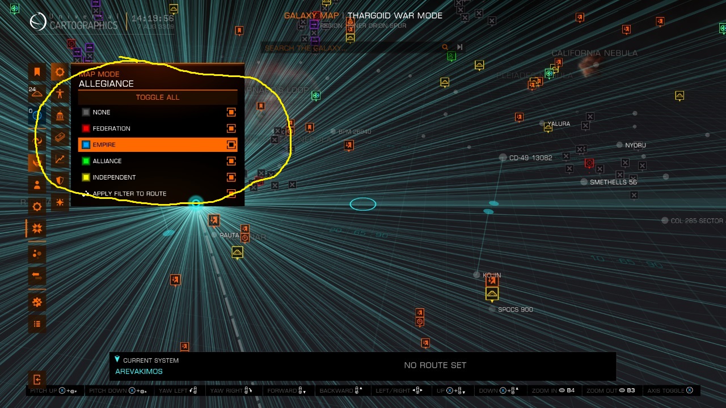The width and height of the screenshot is (726, 408).
Task: Toggle the Independent allegiance filter
Action: click(231, 177)
